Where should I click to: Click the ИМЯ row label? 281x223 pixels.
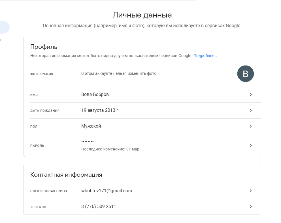[x=34, y=95]
